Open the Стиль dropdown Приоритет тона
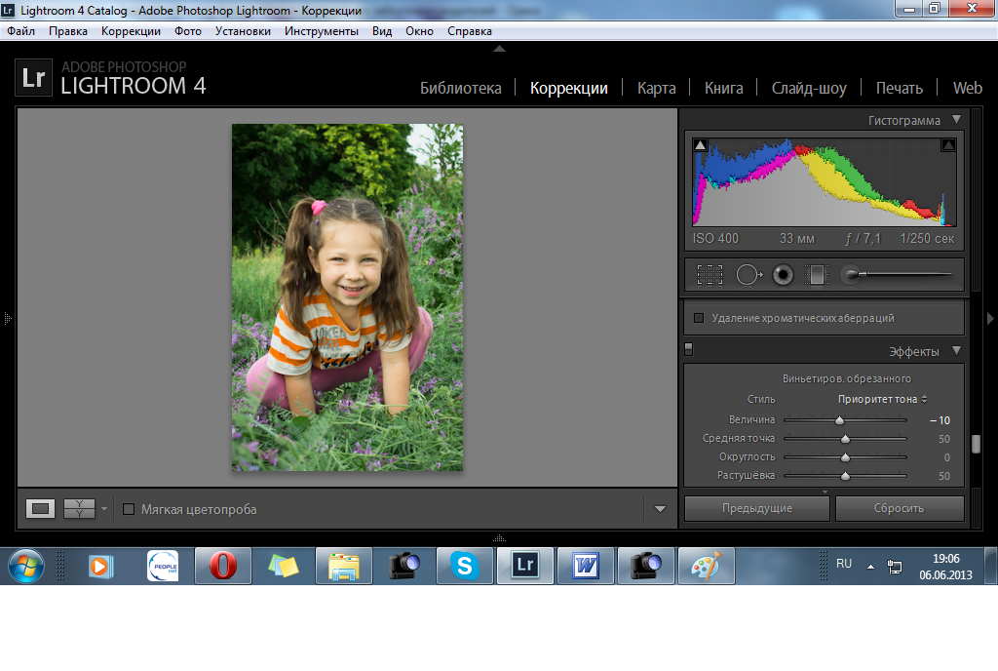 (x=882, y=399)
